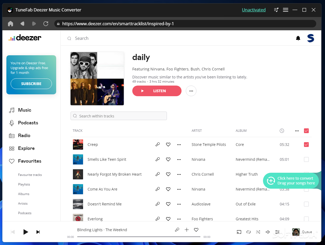Viewport: 325px width, 245px height.
Task: Open audio settings equalizer icon
Action: pos(277,232)
